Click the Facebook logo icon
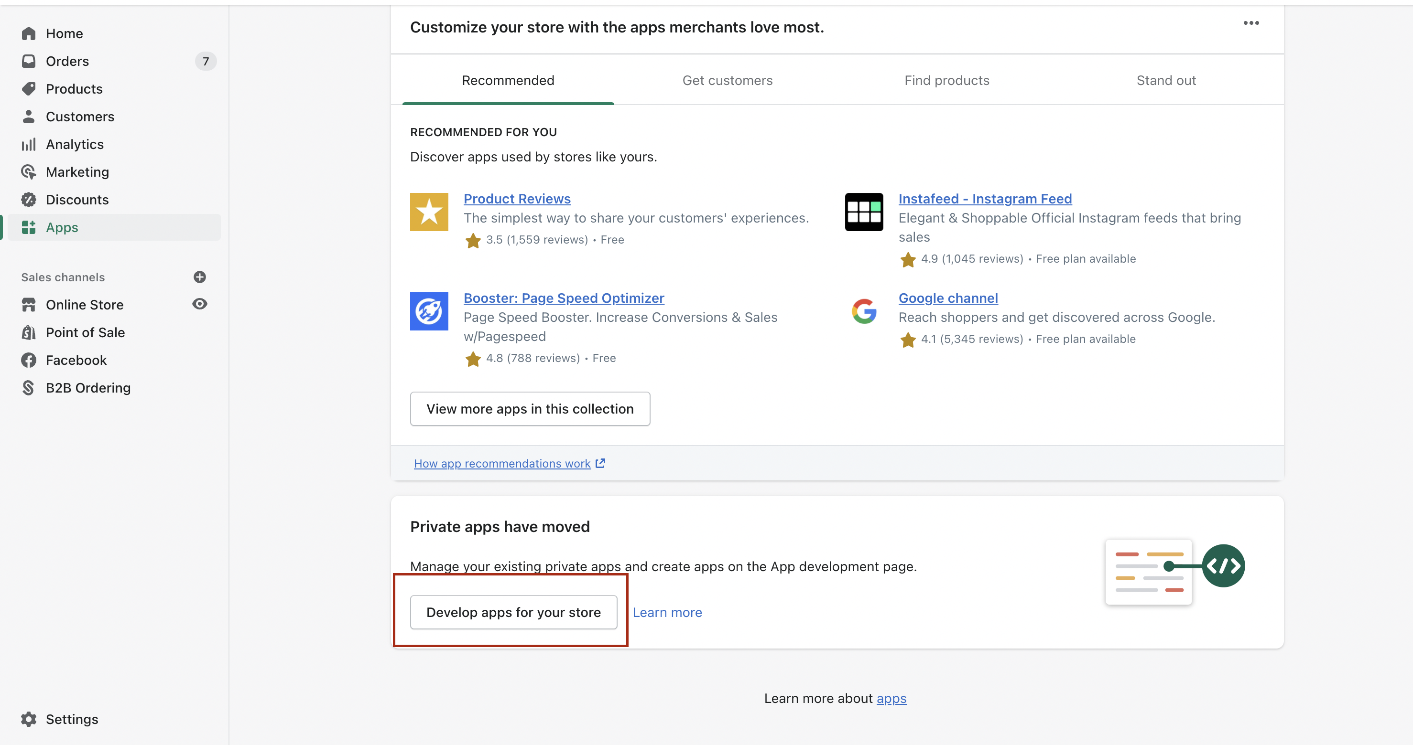 pyautogui.click(x=29, y=360)
